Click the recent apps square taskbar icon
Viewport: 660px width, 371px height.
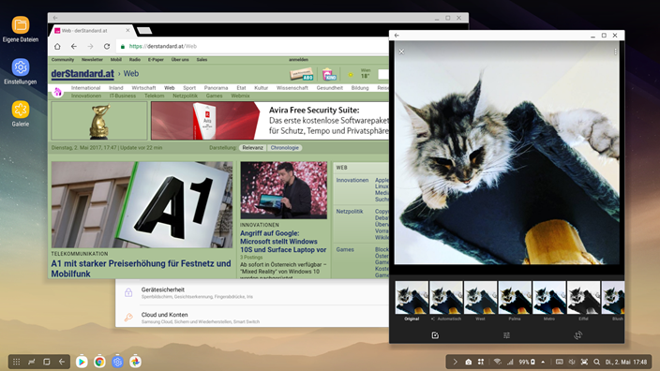click(x=47, y=362)
